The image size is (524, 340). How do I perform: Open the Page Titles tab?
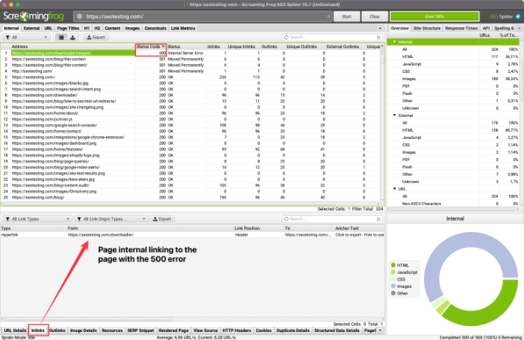pos(68,29)
